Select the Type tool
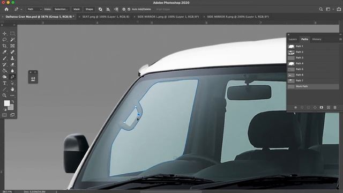Screen dimensions: 343x193 click(x=4, y=83)
